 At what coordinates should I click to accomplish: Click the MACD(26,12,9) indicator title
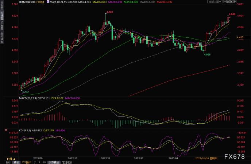point(28,98)
